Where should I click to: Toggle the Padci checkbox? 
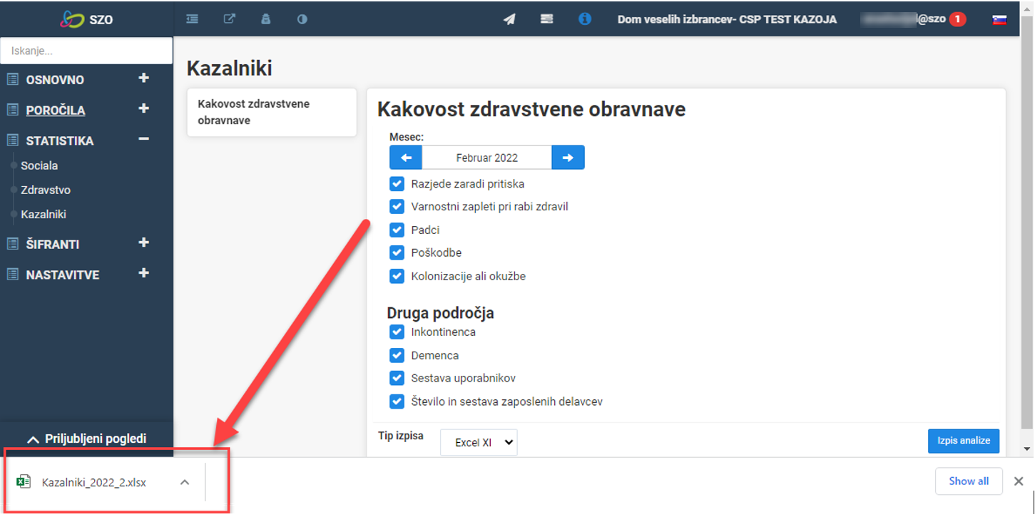pos(397,230)
